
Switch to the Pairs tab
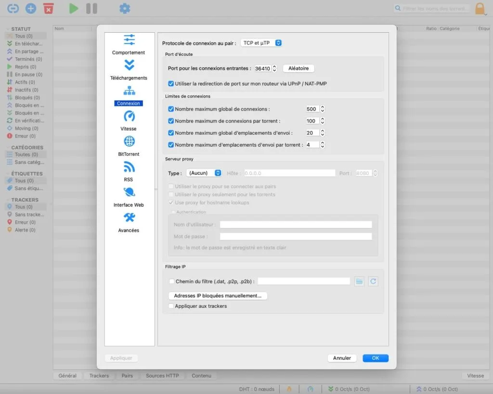[x=127, y=375]
